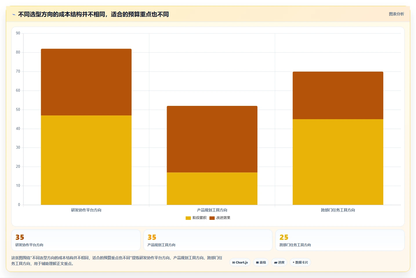Click the yellow bar segment for 研发协作平台方向
The image size is (416, 278).
click(86, 160)
